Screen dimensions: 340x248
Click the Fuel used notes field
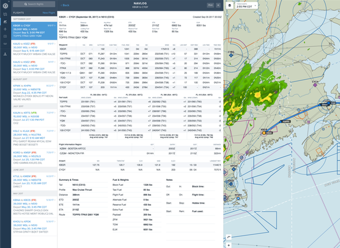198,211
